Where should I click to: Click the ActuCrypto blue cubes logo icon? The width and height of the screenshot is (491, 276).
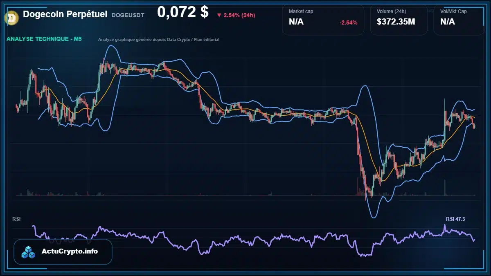click(x=29, y=252)
